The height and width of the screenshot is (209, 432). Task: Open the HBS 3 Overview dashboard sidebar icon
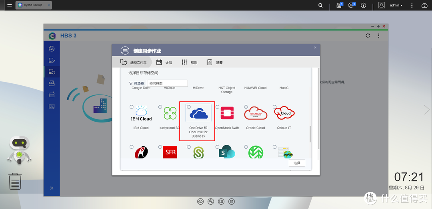pyautogui.click(x=52, y=49)
